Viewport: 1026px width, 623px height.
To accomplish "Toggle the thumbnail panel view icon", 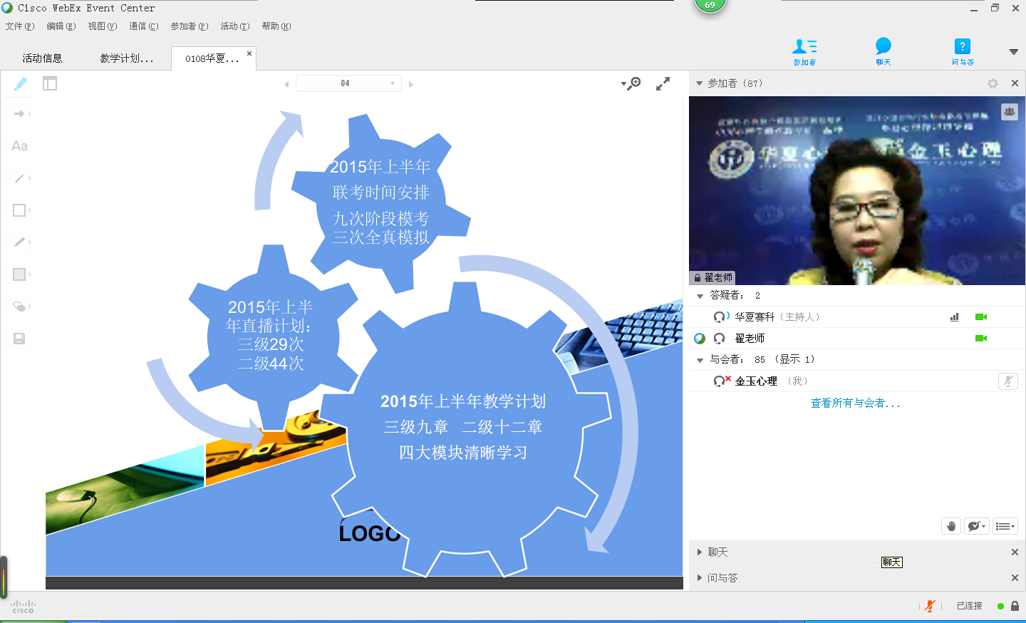I will [50, 83].
